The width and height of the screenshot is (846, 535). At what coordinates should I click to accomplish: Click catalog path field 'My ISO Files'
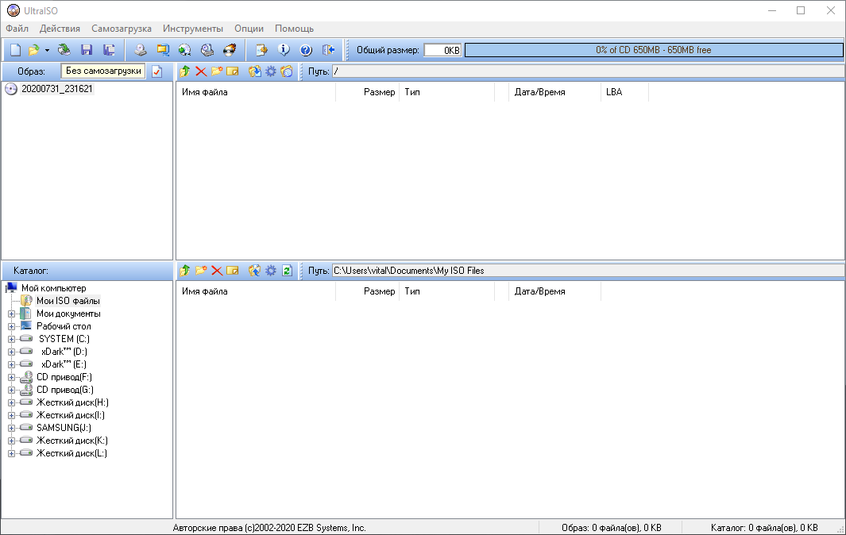(588, 270)
